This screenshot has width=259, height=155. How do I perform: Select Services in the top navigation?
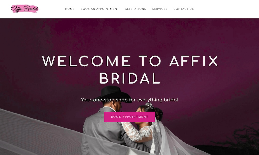pyautogui.click(x=160, y=9)
